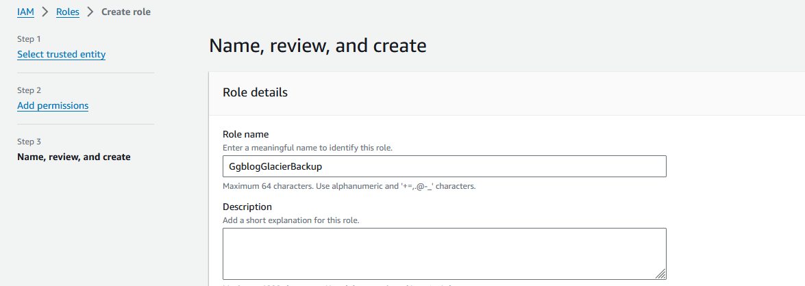Viewport: 805px width, 286px height.
Task: Open the Select trusted entity step
Action: point(61,54)
